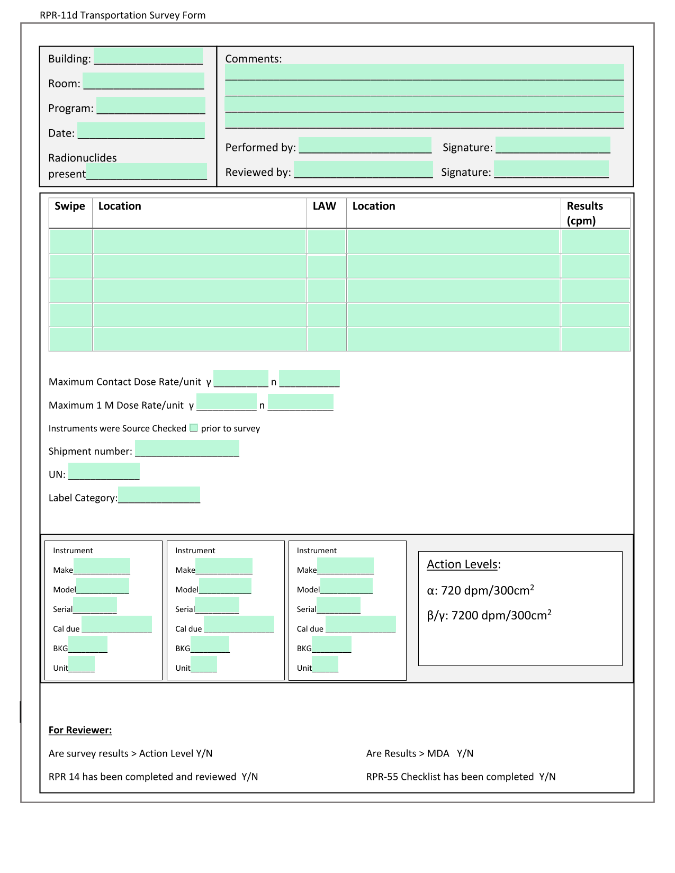Viewport: 675px width, 873px height.
Task: Click Make field in the leftmost Instrument box
Action: tap(102, 566)
